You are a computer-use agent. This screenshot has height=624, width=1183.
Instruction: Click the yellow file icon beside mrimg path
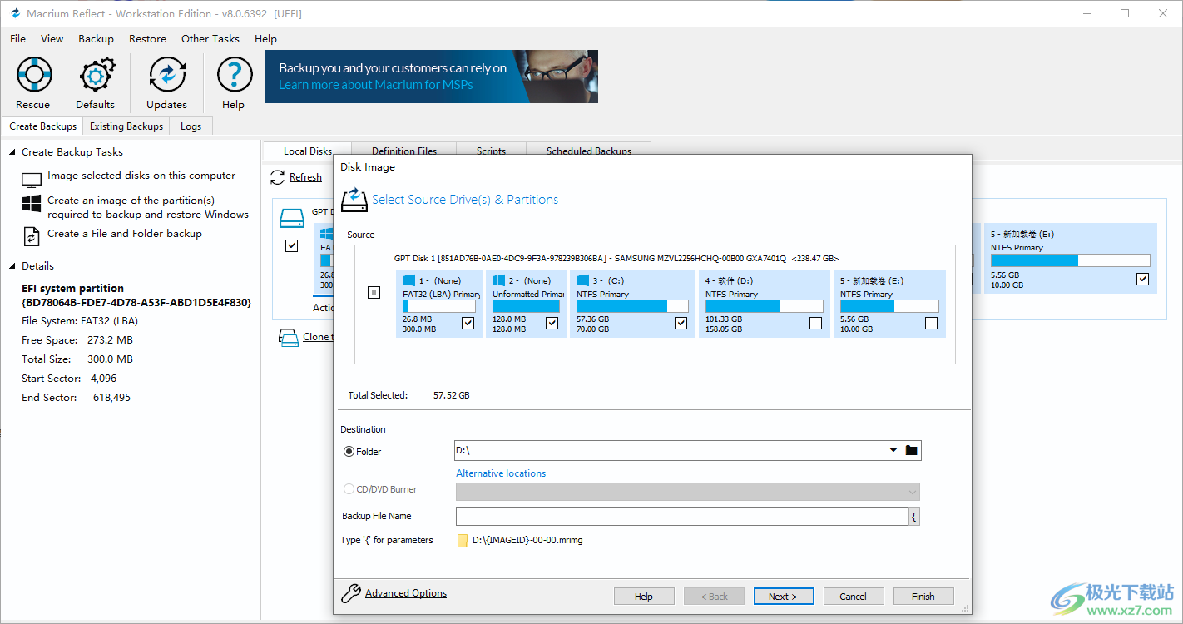[463, 541]
